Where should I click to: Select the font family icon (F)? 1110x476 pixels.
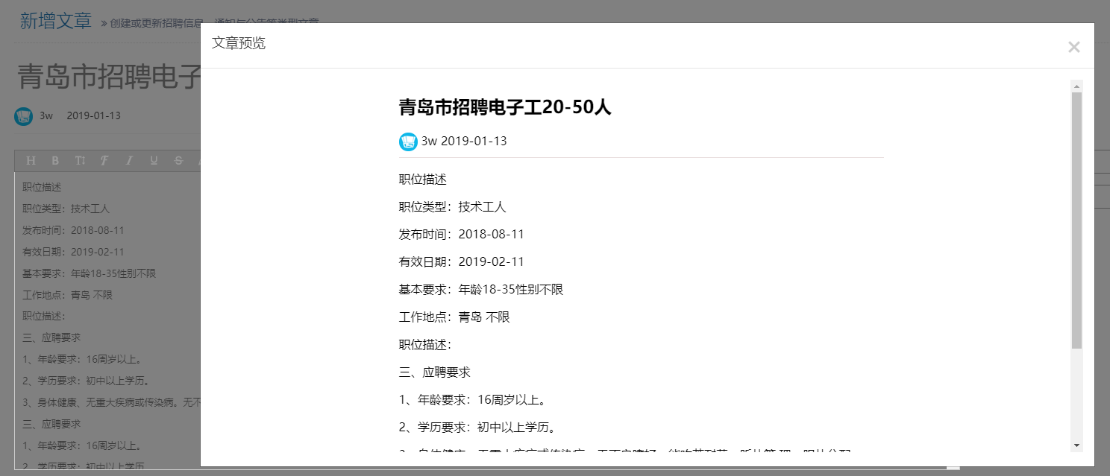(x=103, y=160)
